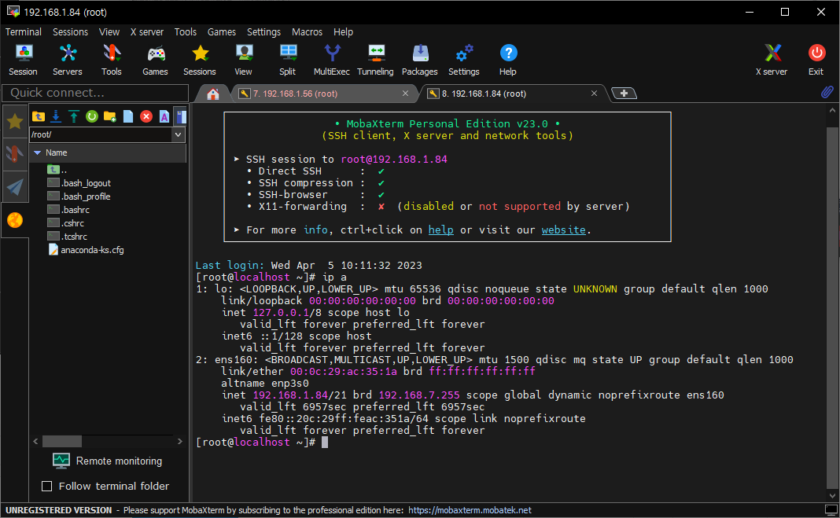840x518 pixels.
Task: Click the download file icon in SFTP toolbar
Action: [56, 116]
